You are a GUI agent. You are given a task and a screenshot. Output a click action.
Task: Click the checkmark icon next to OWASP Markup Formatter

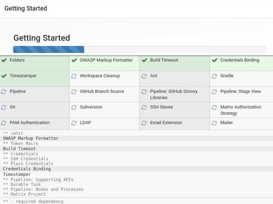(x=74, y=60)
